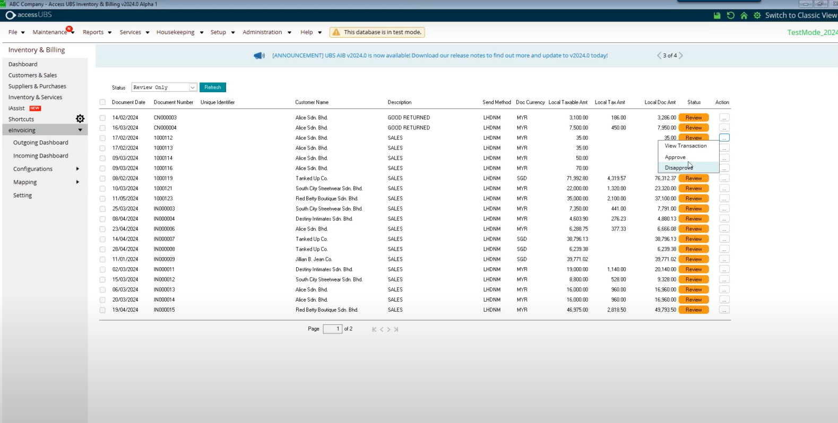838x423 pixels.
Task: Tick checkbox for document 1000119
Action: coord(102,179)
